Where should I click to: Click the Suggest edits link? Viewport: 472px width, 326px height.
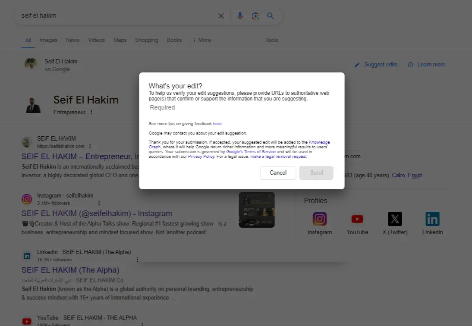pos(381,64)
